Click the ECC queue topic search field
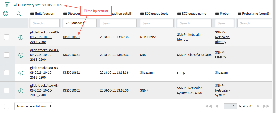 tap(157, 23)
